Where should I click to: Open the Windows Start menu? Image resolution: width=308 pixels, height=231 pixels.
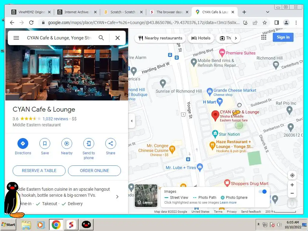8,224
